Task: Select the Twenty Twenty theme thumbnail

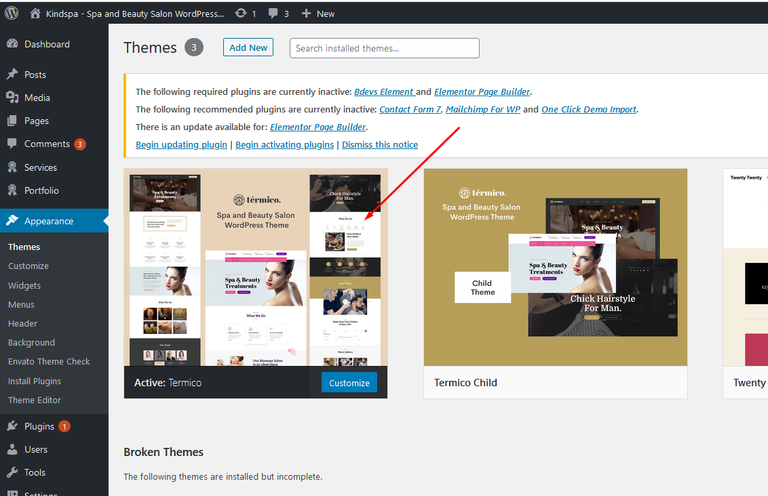Action: 746,268
